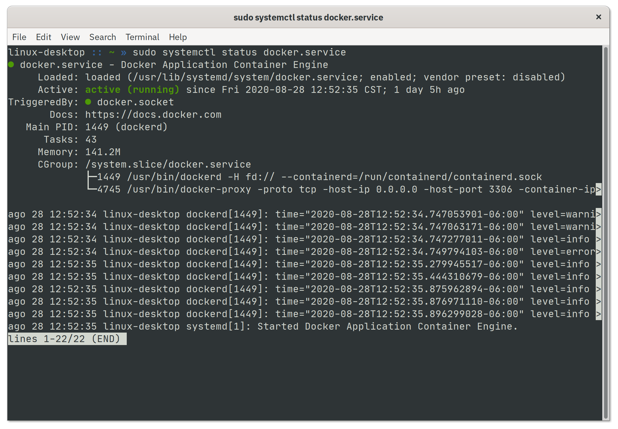Screen dimensions: 618x429
Task: Click the vertical scrollbar of the terminal
Action: [x=606, y=232]
